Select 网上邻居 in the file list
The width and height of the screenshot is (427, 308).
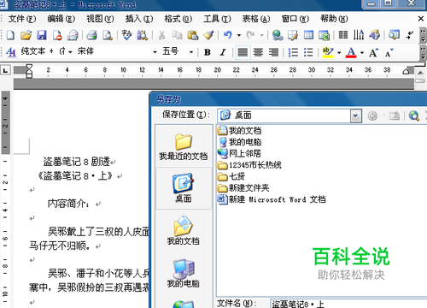point(239,153)
